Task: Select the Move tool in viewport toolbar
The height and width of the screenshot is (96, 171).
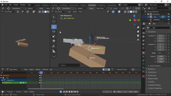Action: pos(54,27)
